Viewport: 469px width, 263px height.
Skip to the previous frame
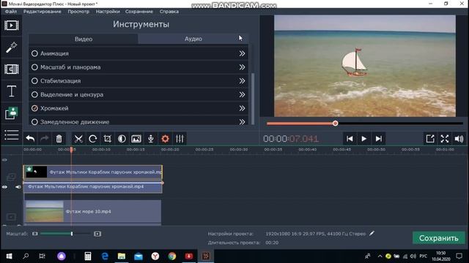point(350,139)
